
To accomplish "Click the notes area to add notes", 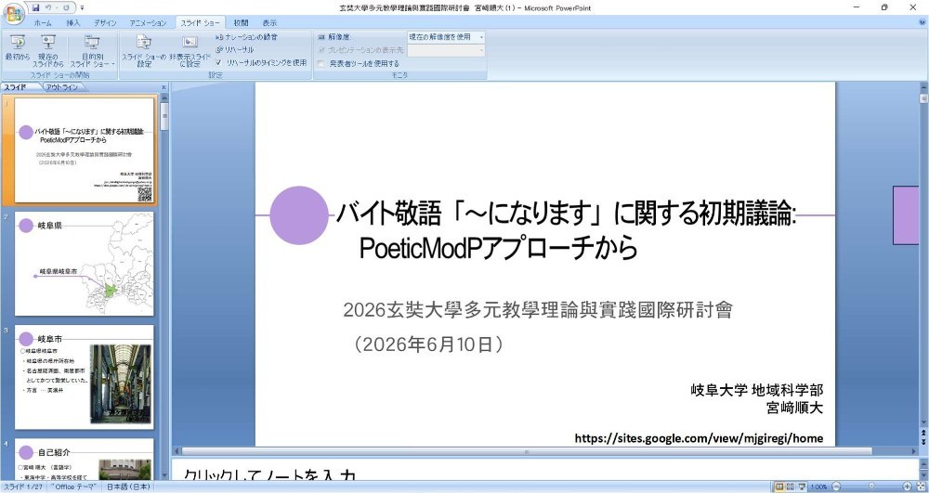I will click(x=543, y=470).
